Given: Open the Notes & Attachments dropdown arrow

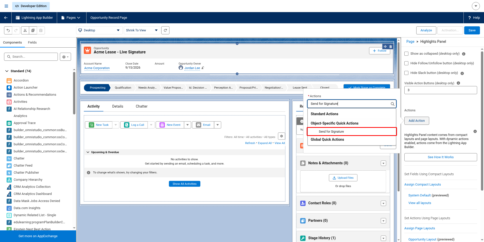Looking at the screenshot, I should click(383, 163).
